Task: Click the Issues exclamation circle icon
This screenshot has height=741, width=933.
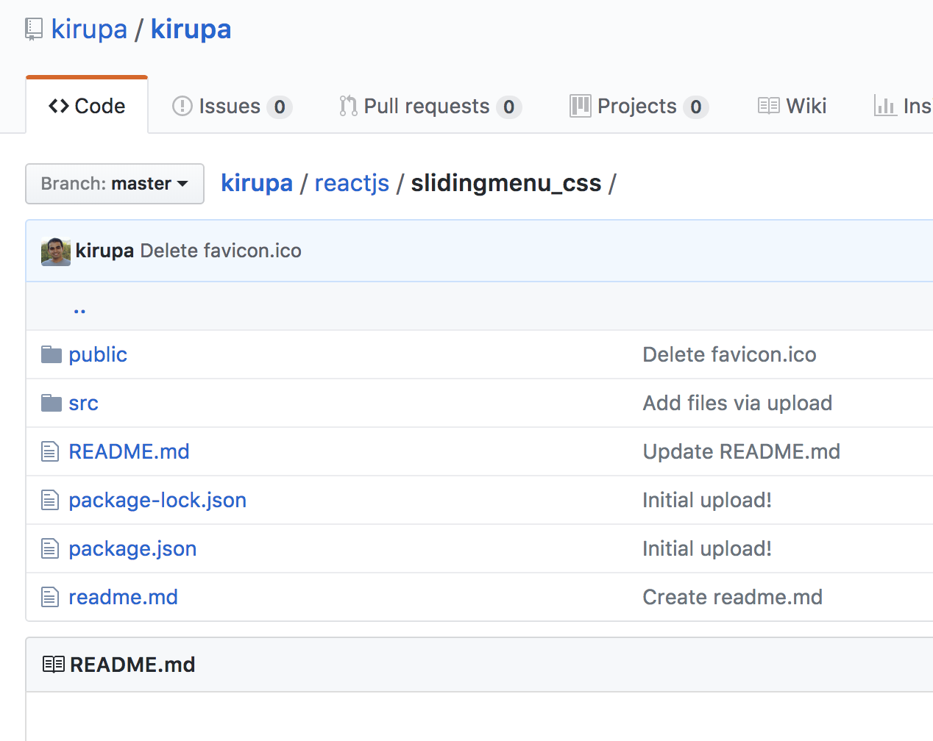Action: [x=182, y=106]
